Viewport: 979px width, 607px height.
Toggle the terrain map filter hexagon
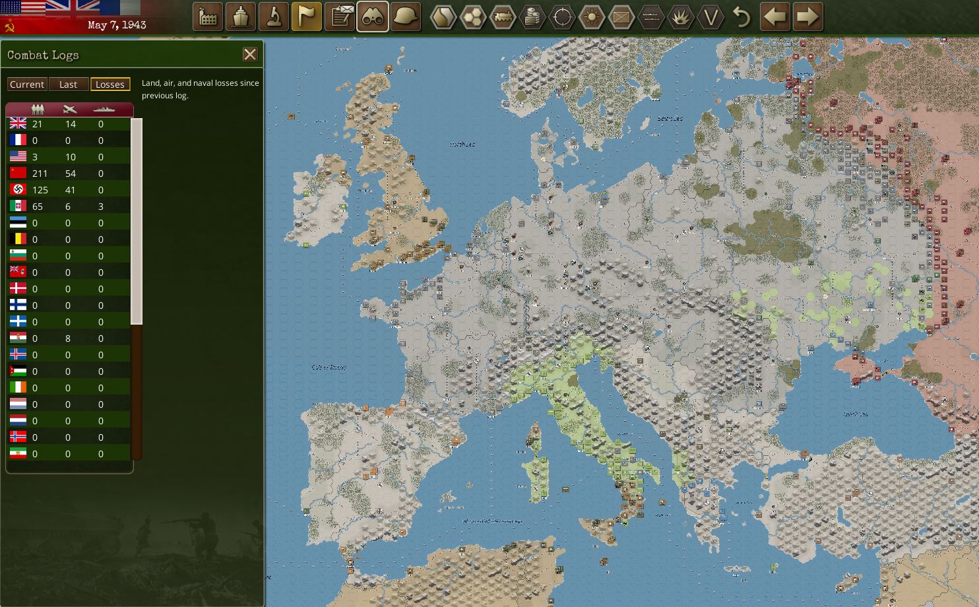click(x=443, y=17)
